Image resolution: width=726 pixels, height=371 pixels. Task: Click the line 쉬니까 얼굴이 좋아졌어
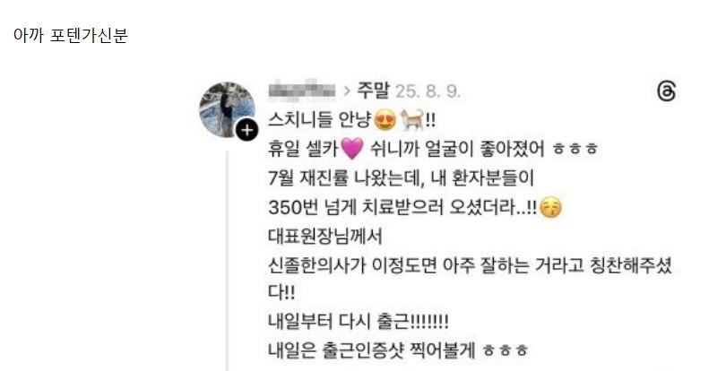tap(457, 149)
